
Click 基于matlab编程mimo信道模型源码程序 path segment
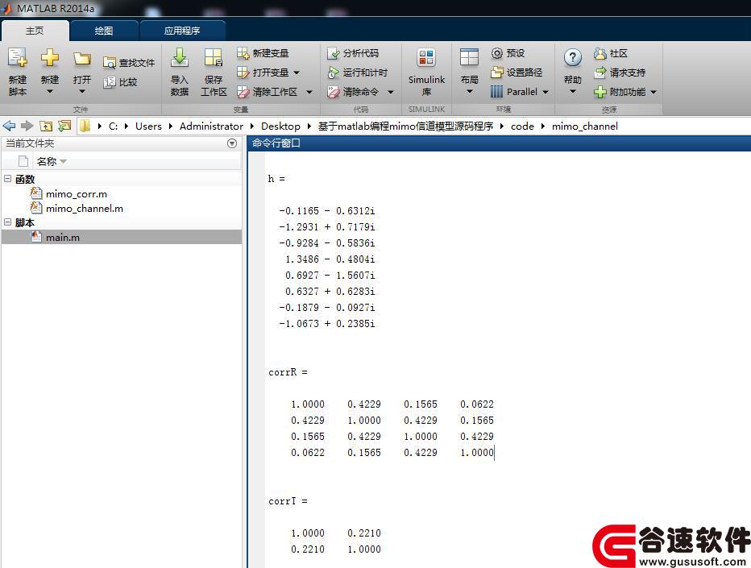[405, 126]
